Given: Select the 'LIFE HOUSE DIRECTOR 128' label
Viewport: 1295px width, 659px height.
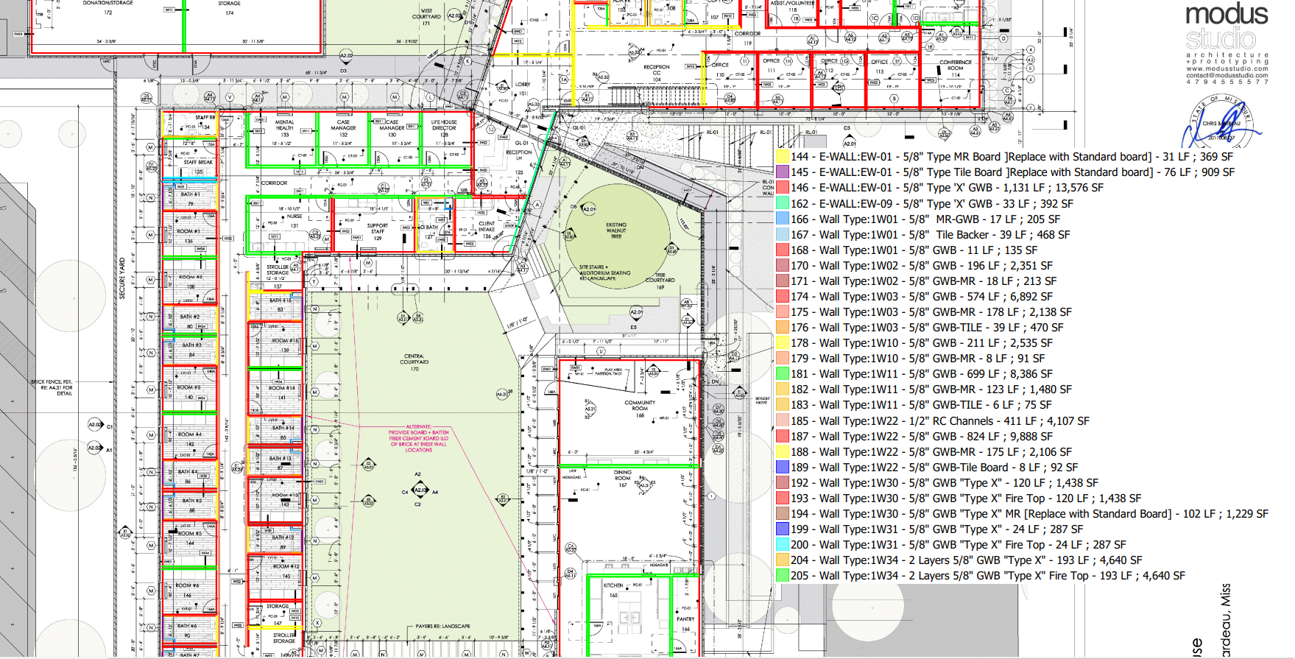Looking at the screenshot, I should pos(444,128).
